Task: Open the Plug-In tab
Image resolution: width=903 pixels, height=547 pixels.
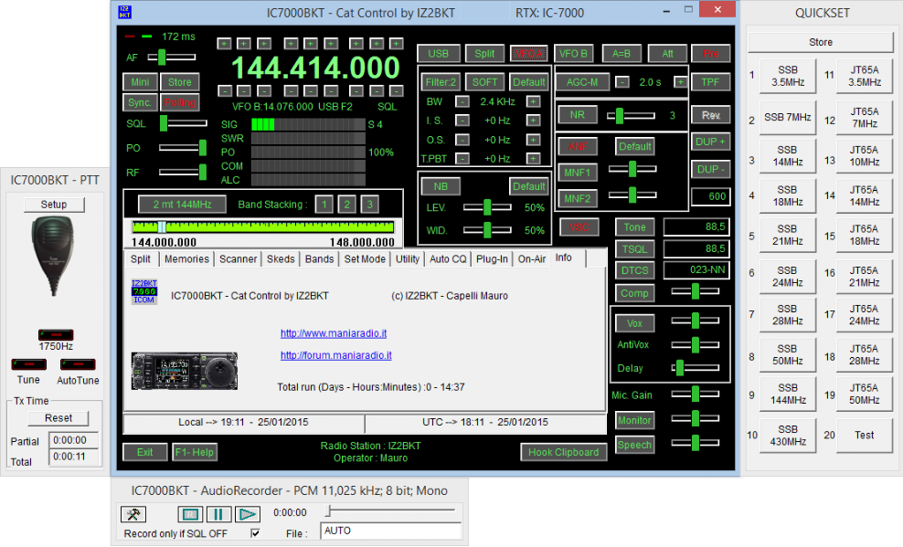Action: coord(492,258)
